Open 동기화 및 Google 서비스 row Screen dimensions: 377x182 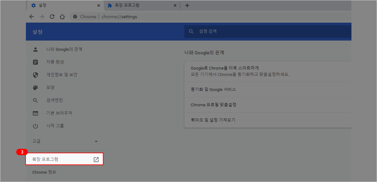[x=268, y=89]
